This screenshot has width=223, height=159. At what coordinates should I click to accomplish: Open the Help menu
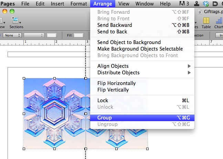point(165,4)
